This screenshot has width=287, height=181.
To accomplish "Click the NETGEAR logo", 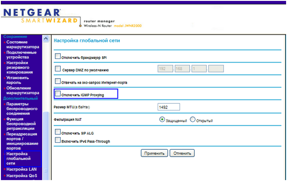I will tap(32, 13).
